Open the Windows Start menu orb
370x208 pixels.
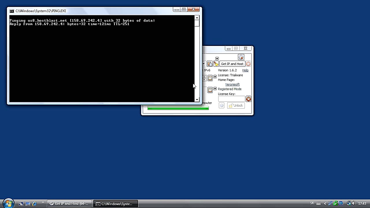point(8,203)
